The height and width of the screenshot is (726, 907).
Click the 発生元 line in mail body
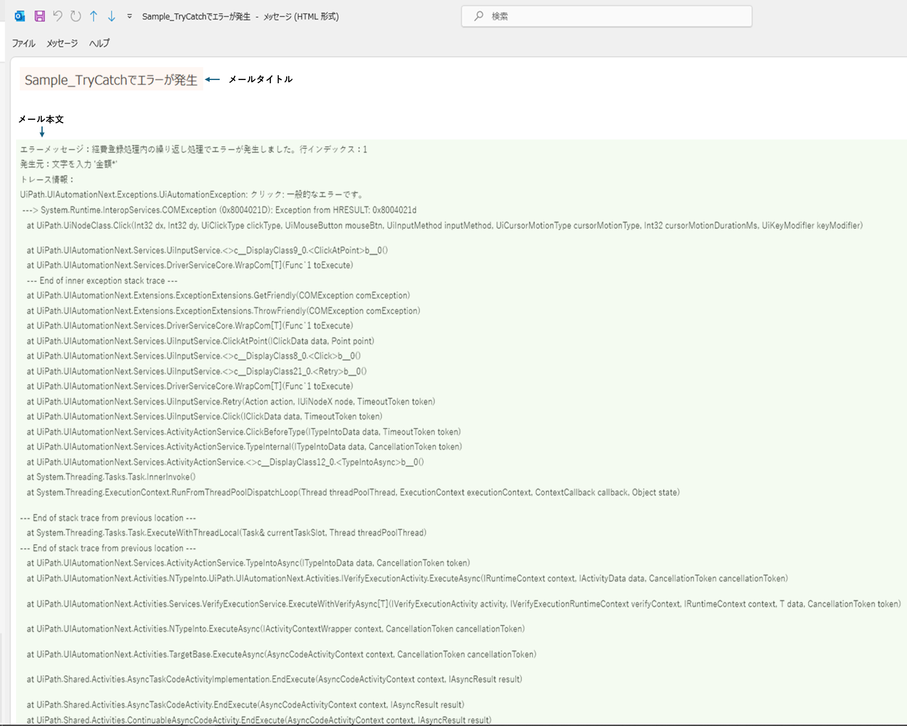pos(68,164)
